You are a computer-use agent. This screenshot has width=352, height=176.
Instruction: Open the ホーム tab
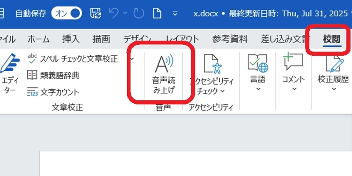(x=39, y=39)
